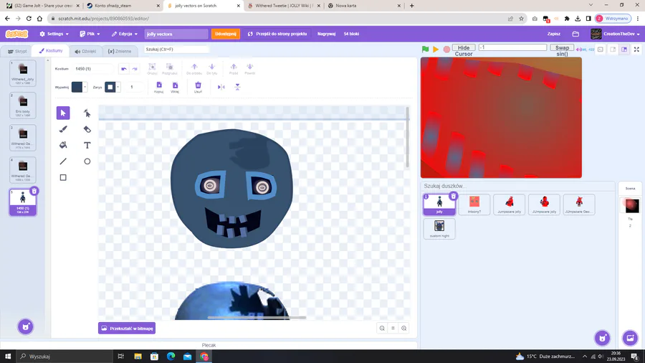645x363 pixels.
Task: Select the Circle tool
Action: (x=87, y=161)
